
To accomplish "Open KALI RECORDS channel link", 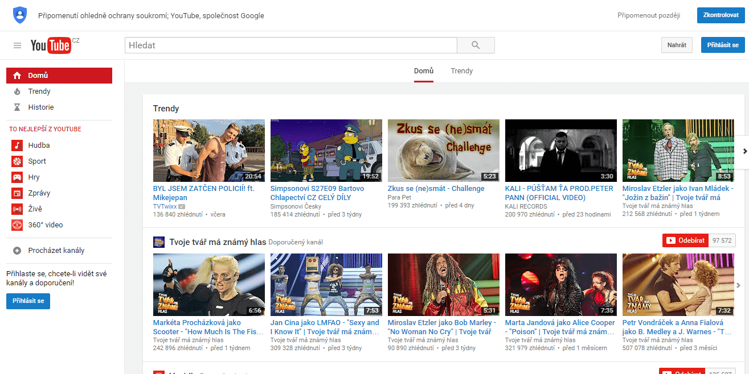I will [526, 206].
